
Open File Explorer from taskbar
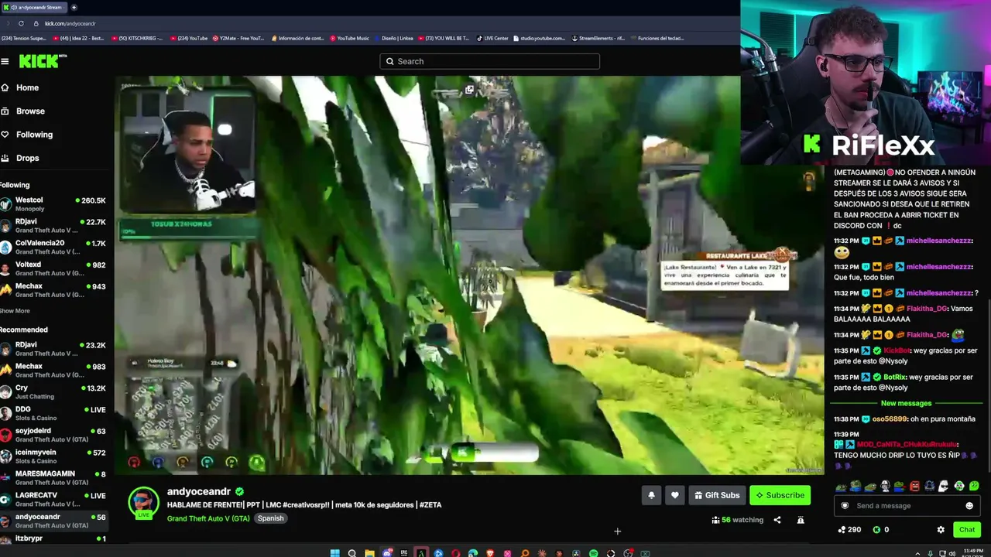[369, 553]
